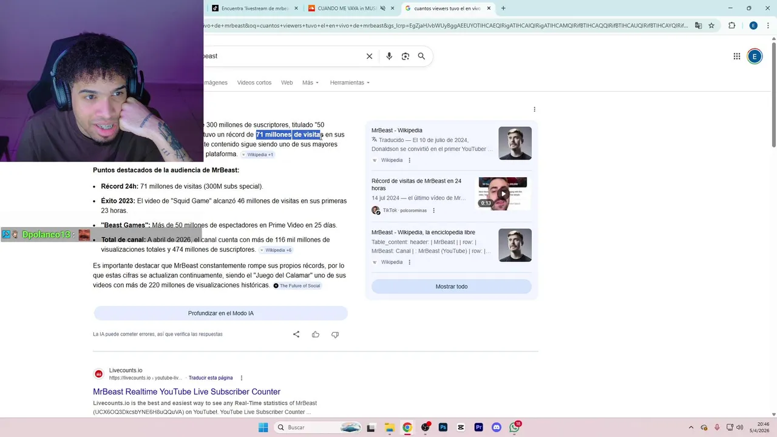Expand the 'Herramientas' dropdown
Image resolution: width=777 pixels, height=437 pixels.
click(350, 83)
